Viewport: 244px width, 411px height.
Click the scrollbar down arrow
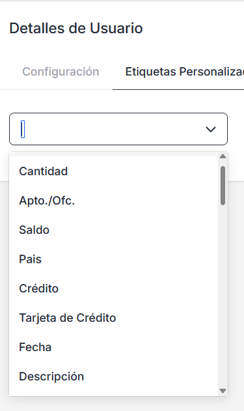223,391
